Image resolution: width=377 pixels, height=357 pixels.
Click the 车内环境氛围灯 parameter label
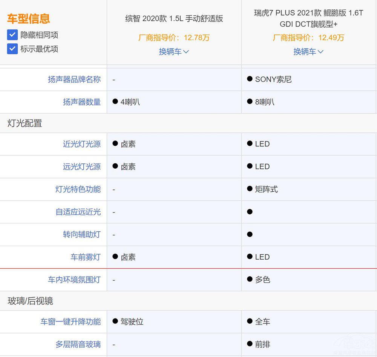tap(74, 280)
